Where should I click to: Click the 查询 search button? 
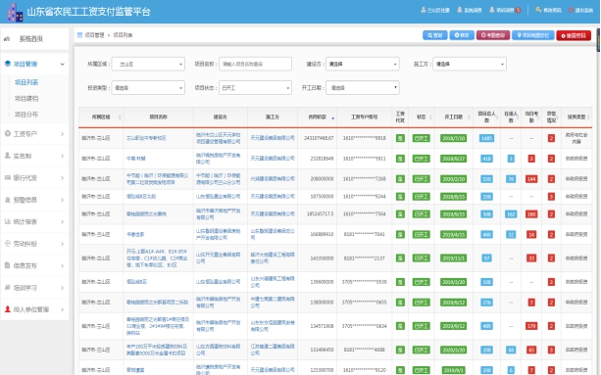click(434, 35)
